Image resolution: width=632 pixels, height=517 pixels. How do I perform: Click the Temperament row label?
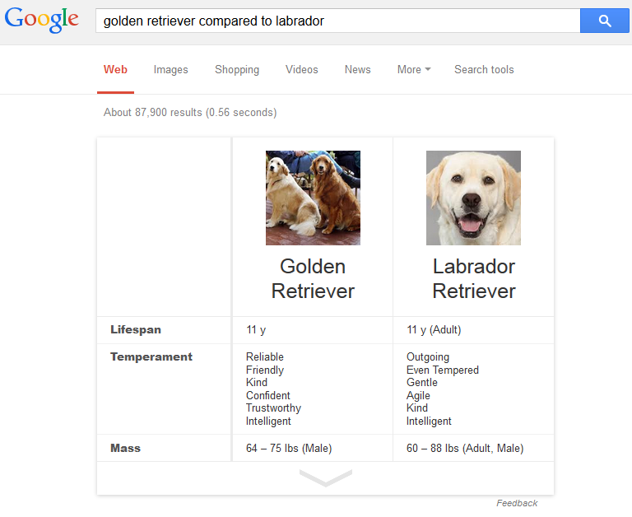pyautogui.click(x=151, y=357)
